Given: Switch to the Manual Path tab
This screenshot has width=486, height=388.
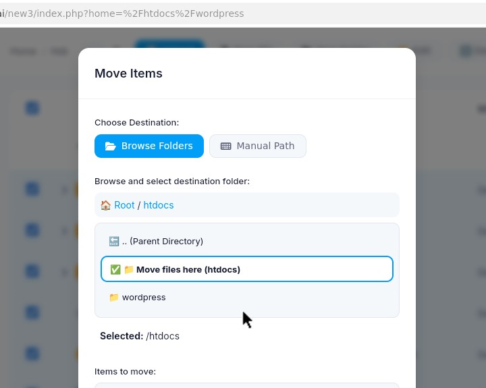Looking at the screenshot, I should click(258, 146).
